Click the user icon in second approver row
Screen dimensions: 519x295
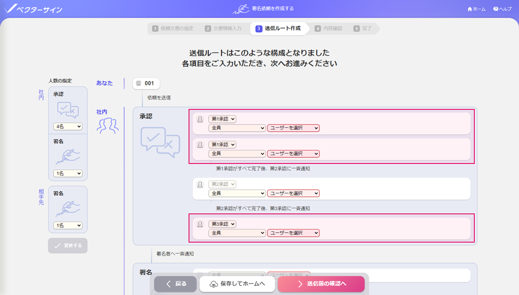[x=200, y=145]
